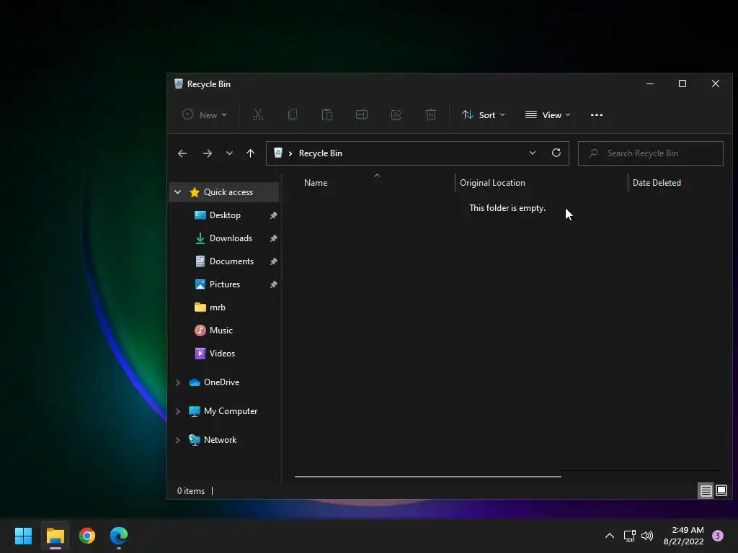The width and height of the screenshot is (738, 553).
Task: Refresh the Recycle Bin view
Action: pyautogui.click(x=556, y=153)
